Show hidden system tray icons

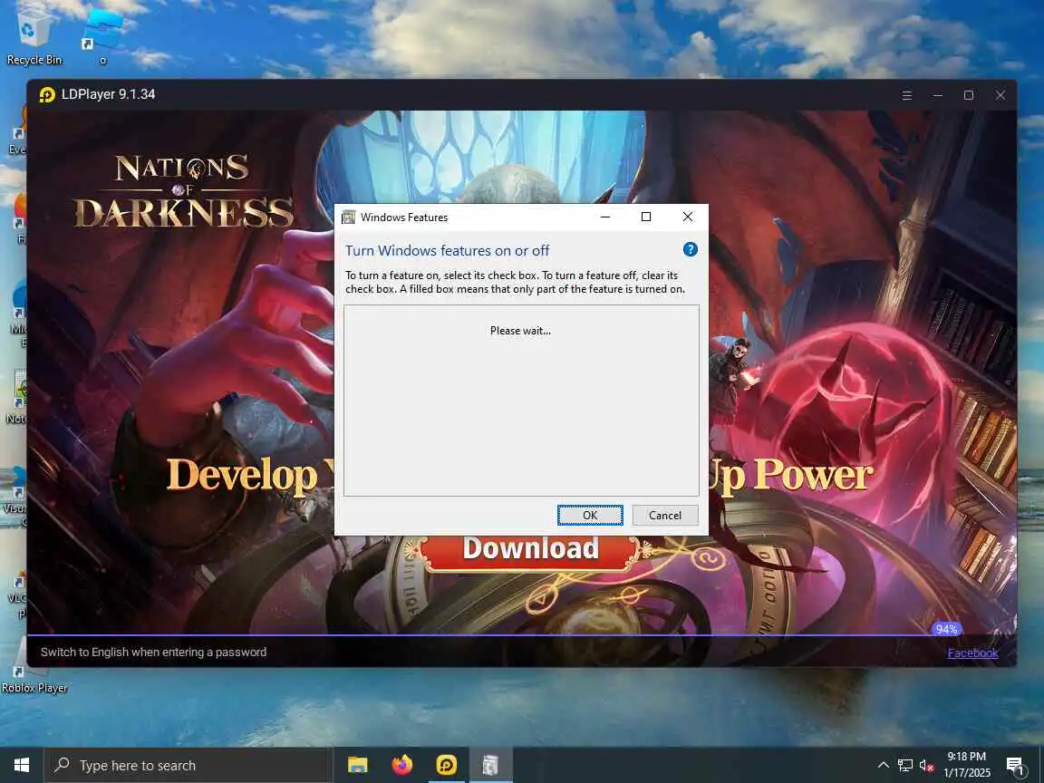[x=883, y=765]
